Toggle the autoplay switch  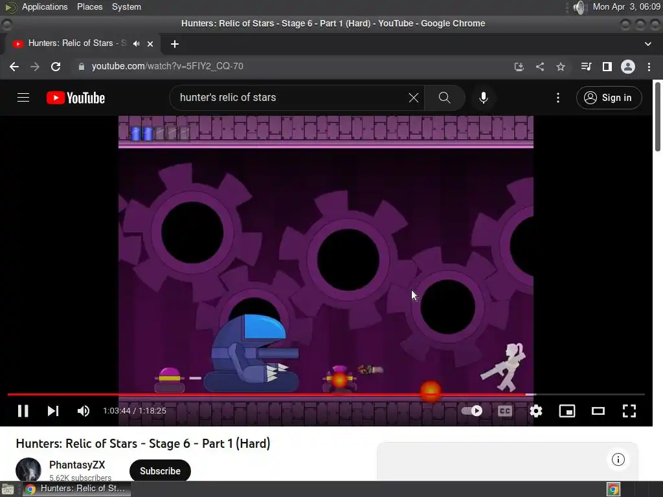click(x=472, y=411)
